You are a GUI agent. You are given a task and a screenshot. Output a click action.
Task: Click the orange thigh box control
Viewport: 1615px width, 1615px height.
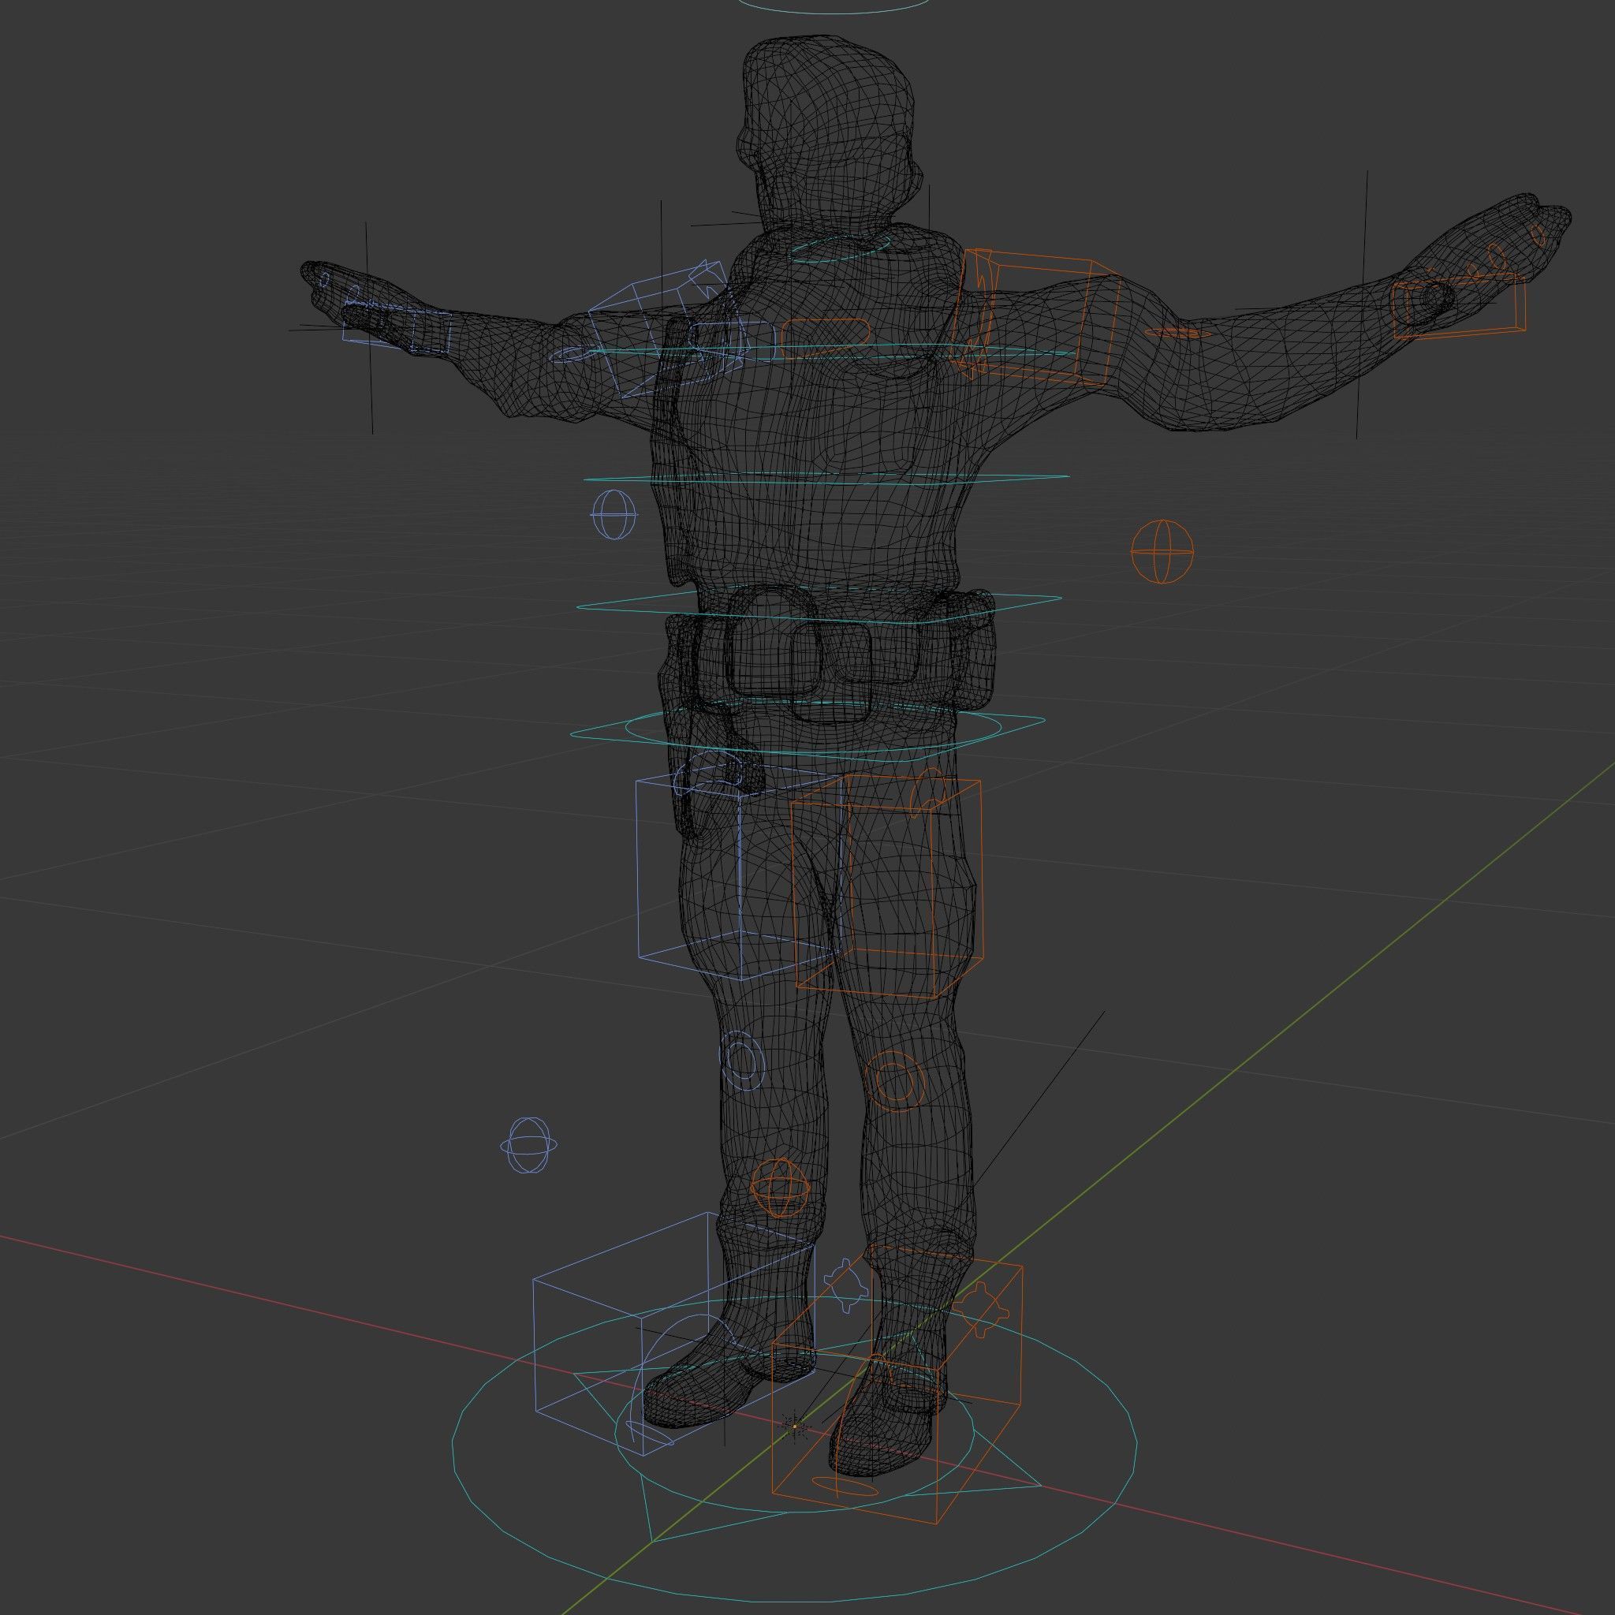point(887,888)
